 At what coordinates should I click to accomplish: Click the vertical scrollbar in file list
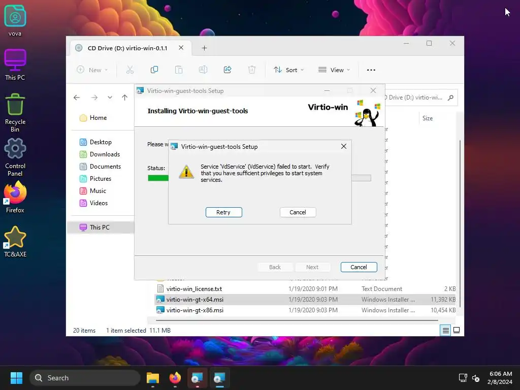460,224
